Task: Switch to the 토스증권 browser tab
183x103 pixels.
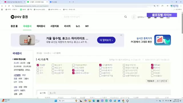Action: pos(60,2)
